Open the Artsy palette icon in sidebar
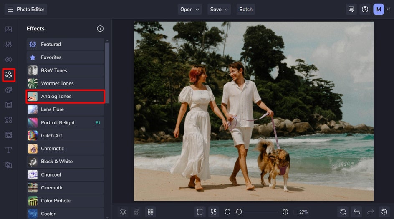 (9, 90)
